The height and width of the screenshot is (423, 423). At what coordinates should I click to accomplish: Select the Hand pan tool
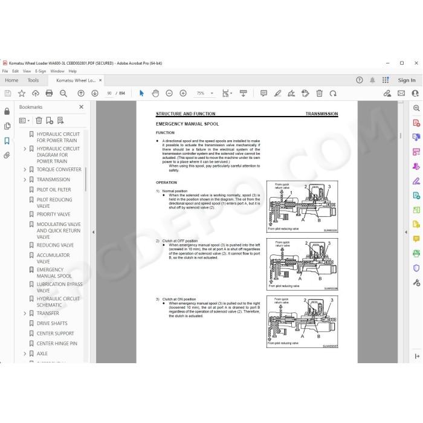point(155,93)
